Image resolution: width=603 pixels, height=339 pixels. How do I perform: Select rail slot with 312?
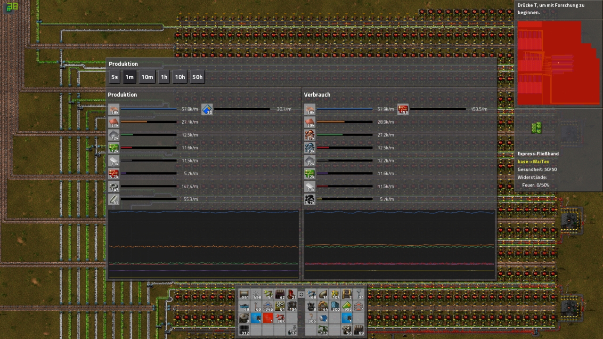tap(244, 330)
